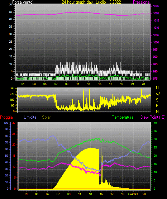Click the Pressione legend label

[141, 2]
